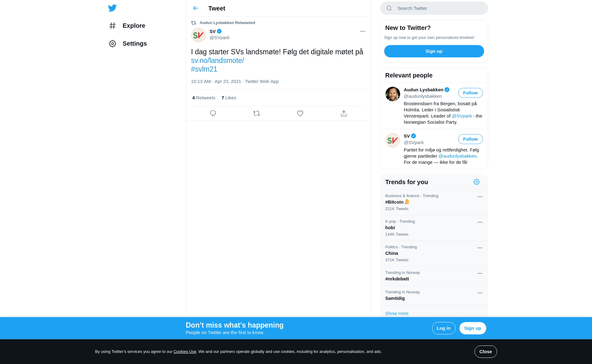
Task: Open Settings from the sidebar
Action: pos(128,43)
